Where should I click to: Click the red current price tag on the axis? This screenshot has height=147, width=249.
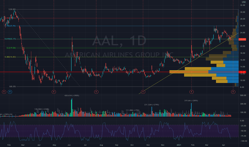pos(242,39)
